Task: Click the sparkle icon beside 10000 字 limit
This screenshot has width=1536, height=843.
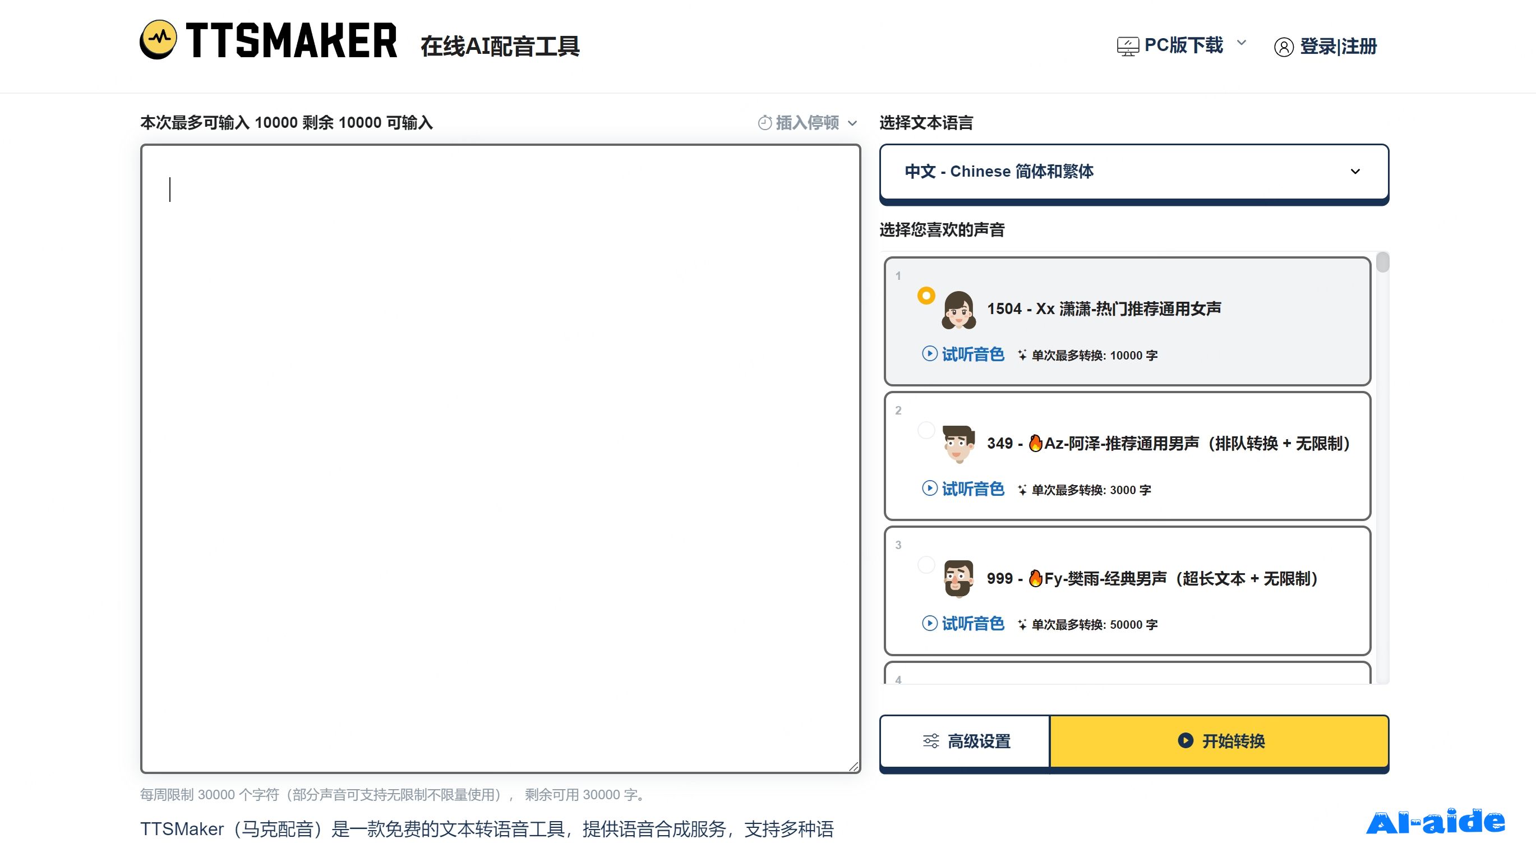Action: click(x=1022, y=354)
